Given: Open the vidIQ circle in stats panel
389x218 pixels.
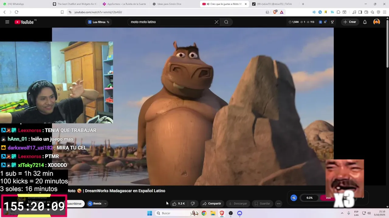Looking at the screenshot, I should pyautogui.click(x=294, y=198).
